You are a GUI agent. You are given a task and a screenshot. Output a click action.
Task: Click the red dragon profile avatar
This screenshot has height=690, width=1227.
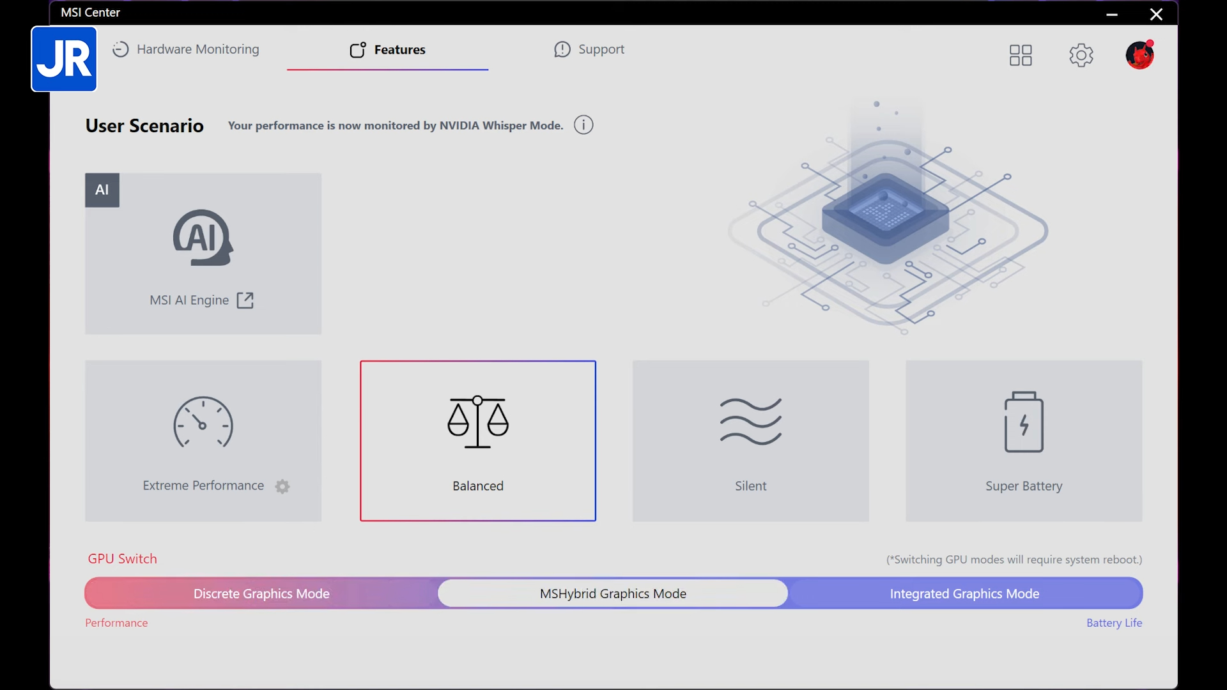1139,55
